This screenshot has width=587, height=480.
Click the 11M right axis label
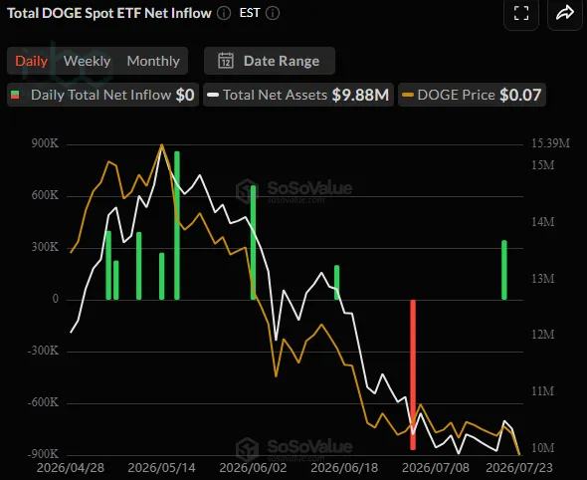543,391
